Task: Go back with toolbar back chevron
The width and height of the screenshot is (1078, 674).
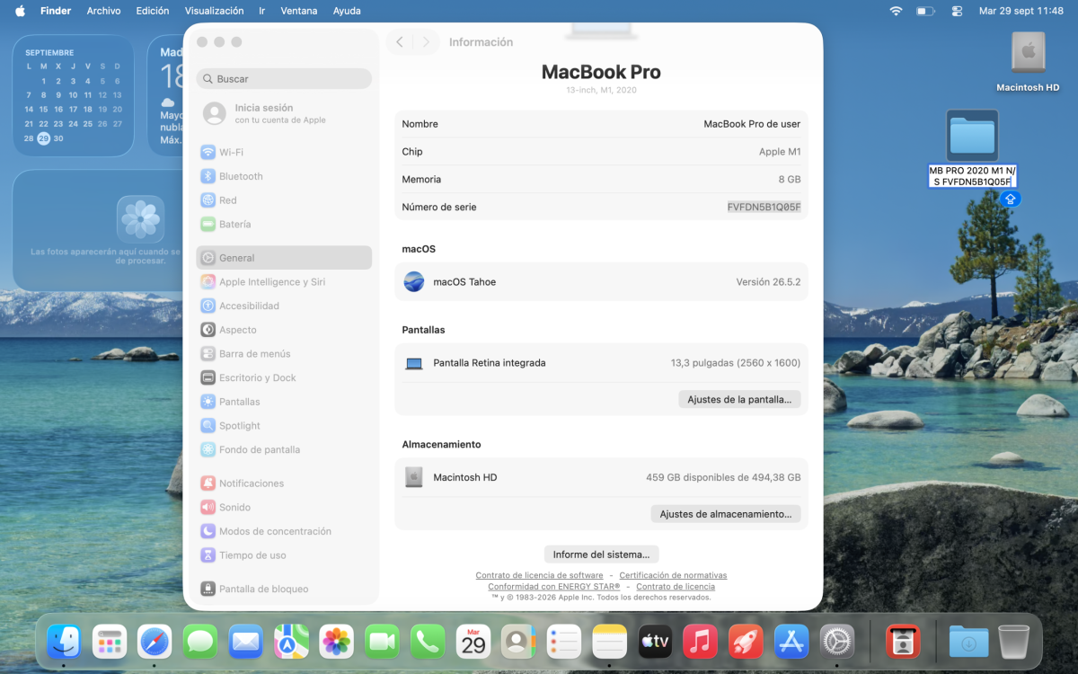Action: (400, 42)
